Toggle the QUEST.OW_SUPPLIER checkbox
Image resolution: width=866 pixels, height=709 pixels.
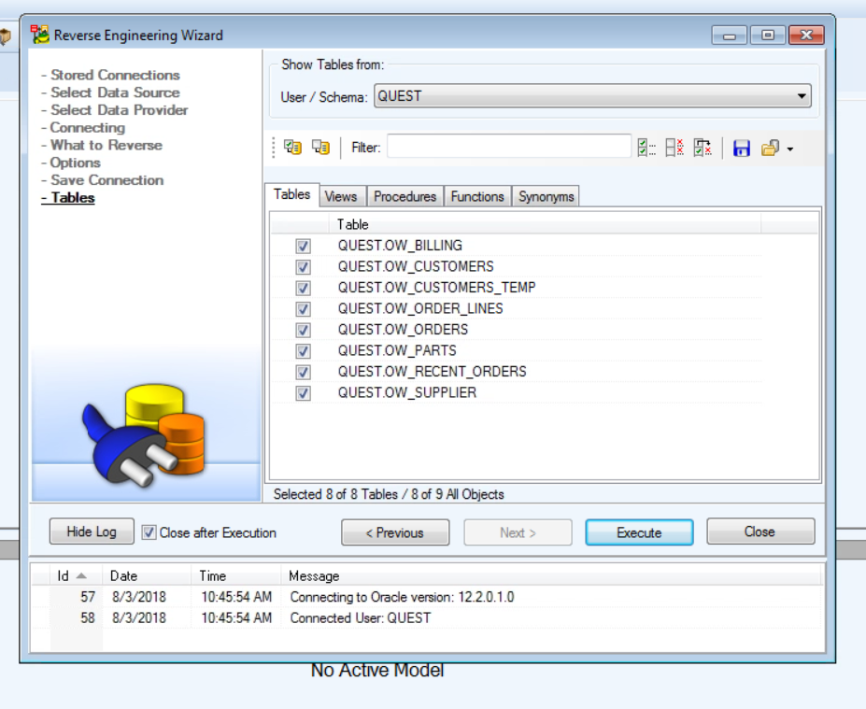click(304, 392)
